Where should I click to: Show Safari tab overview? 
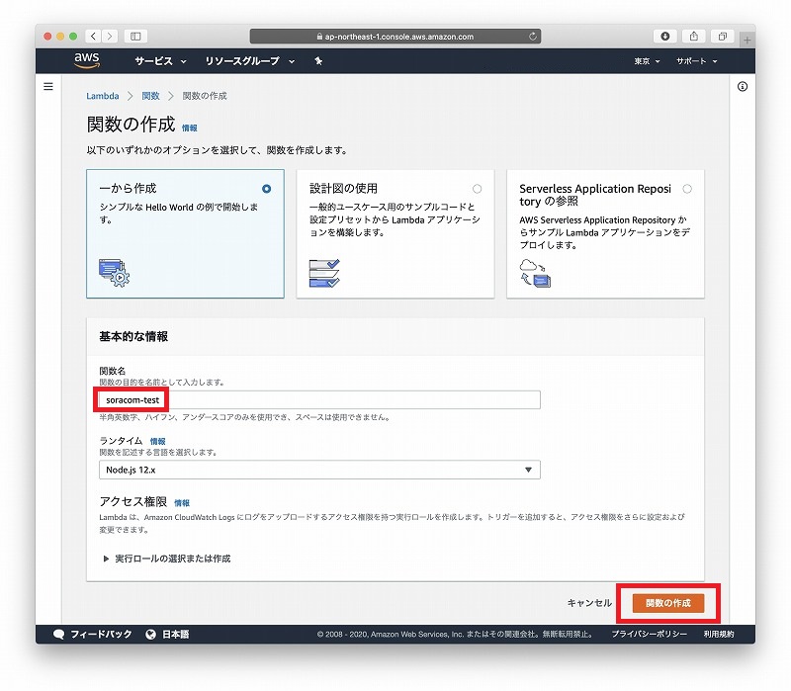pos(723,37)
